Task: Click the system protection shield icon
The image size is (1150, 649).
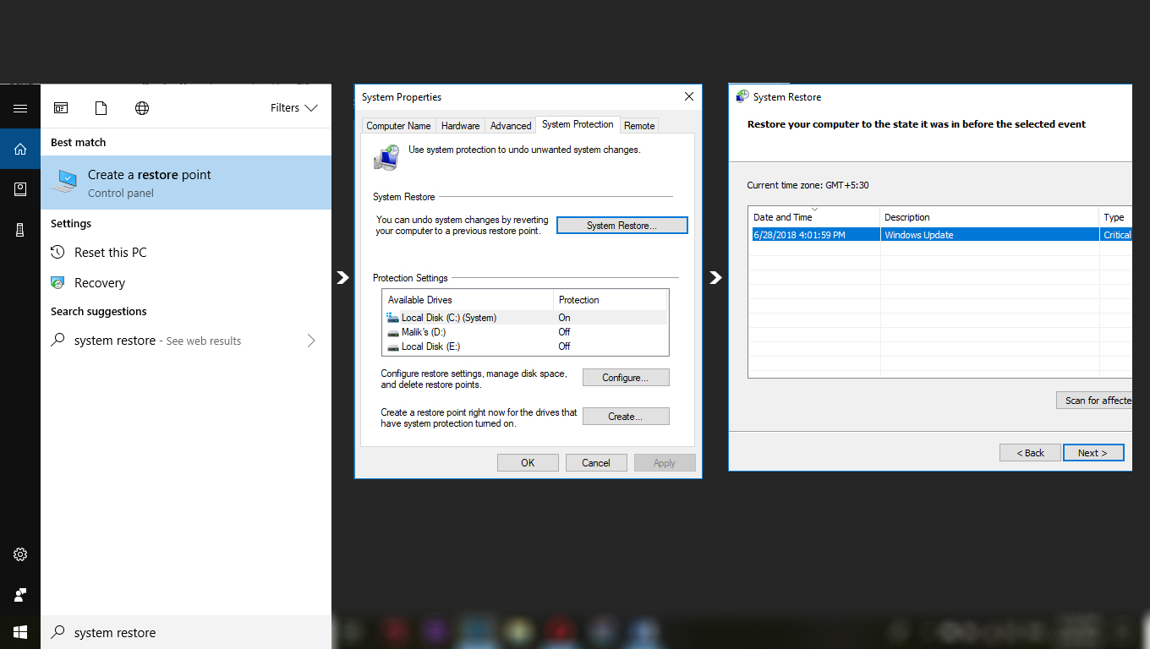Action: [387, 157]
